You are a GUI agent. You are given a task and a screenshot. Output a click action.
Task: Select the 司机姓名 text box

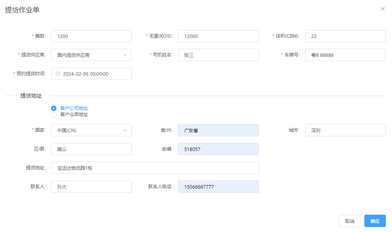click(218, 55)
